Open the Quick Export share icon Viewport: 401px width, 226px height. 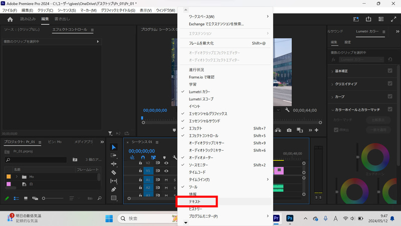tap(368, 19)
